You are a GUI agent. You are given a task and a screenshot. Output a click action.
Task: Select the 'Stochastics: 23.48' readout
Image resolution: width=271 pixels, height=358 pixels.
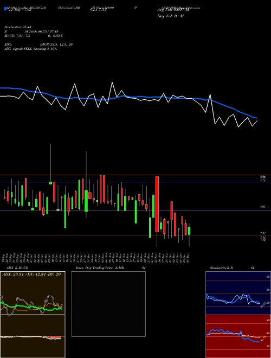(x=18, y=27)
